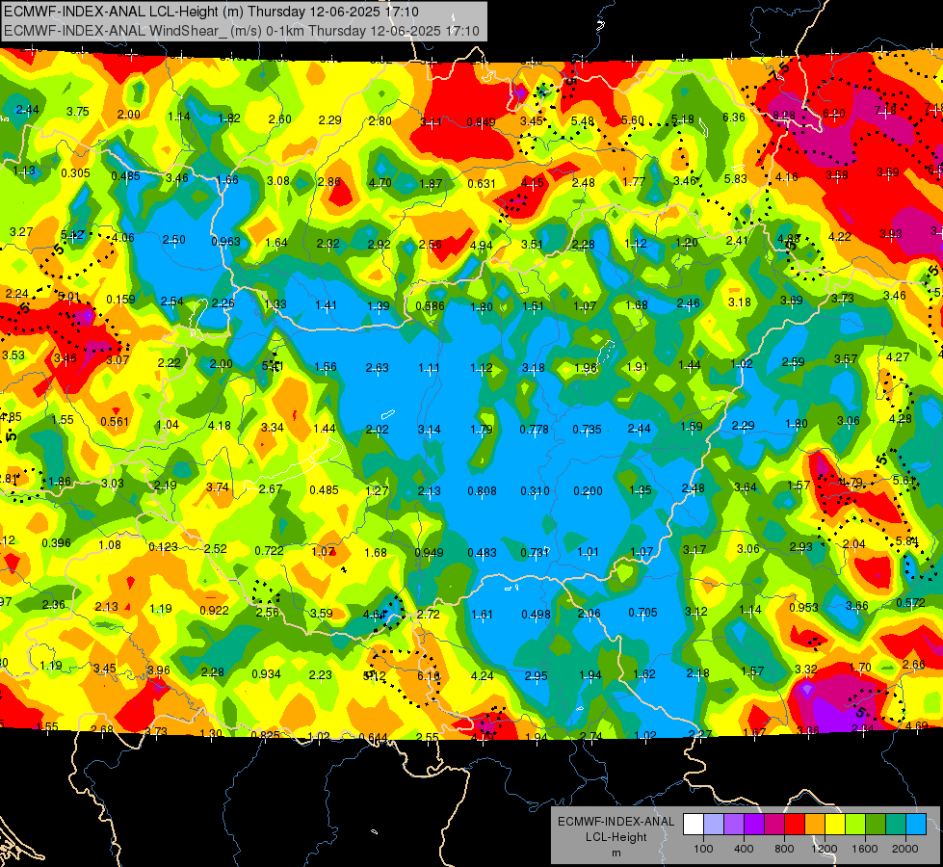This screenshot has width=943, height=867.
Task: Click the red legend swatch
Action: 795,825
